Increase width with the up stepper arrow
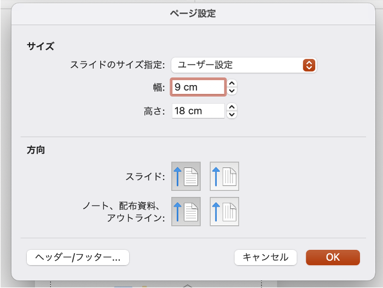The image size is (383, 288). [232, 83]
